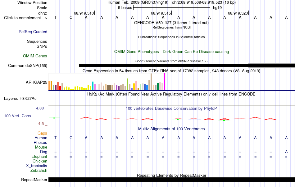Image resolution: width=295 pixels, height=187 pixels.
Task: Click the ARHGAP25 gene label
Action: 37,82
